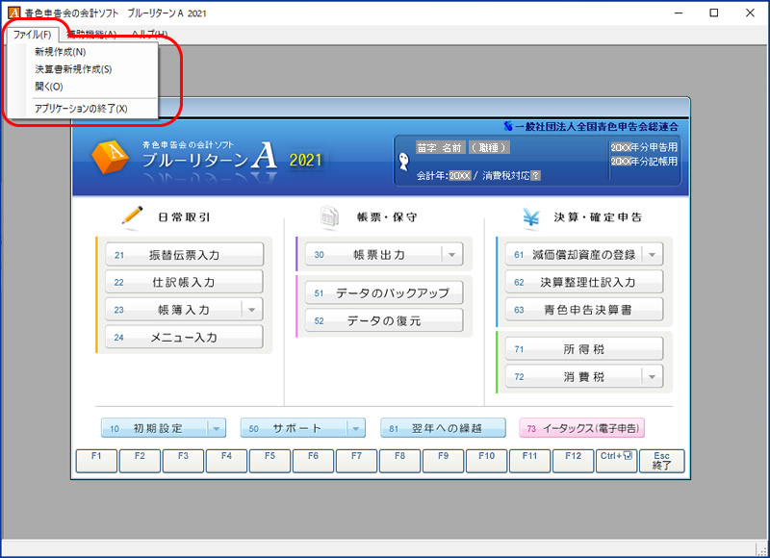The width and height of the screenshot is (770, 558).
Task: Click the pencil icon beside 日常取引
Action: (x=132, y=217)
